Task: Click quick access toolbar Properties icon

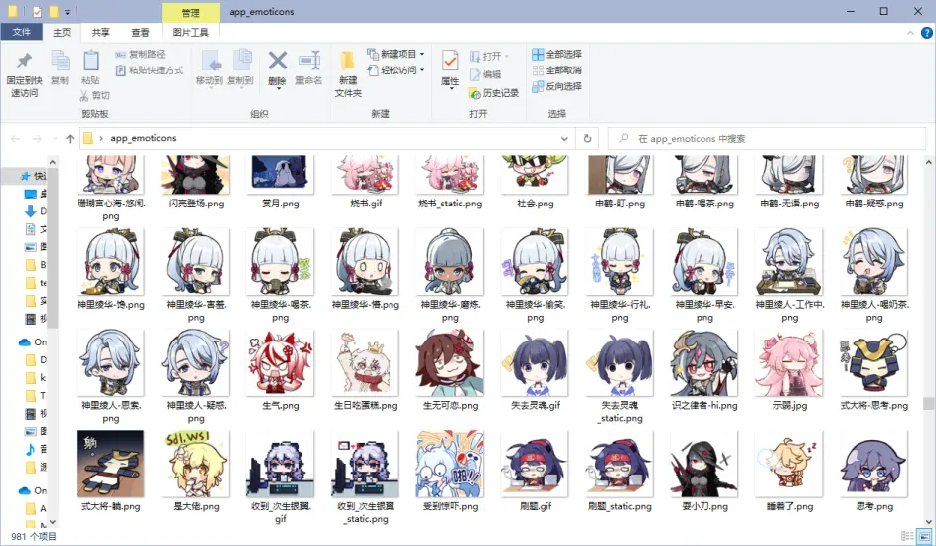Action: point(37,11)
